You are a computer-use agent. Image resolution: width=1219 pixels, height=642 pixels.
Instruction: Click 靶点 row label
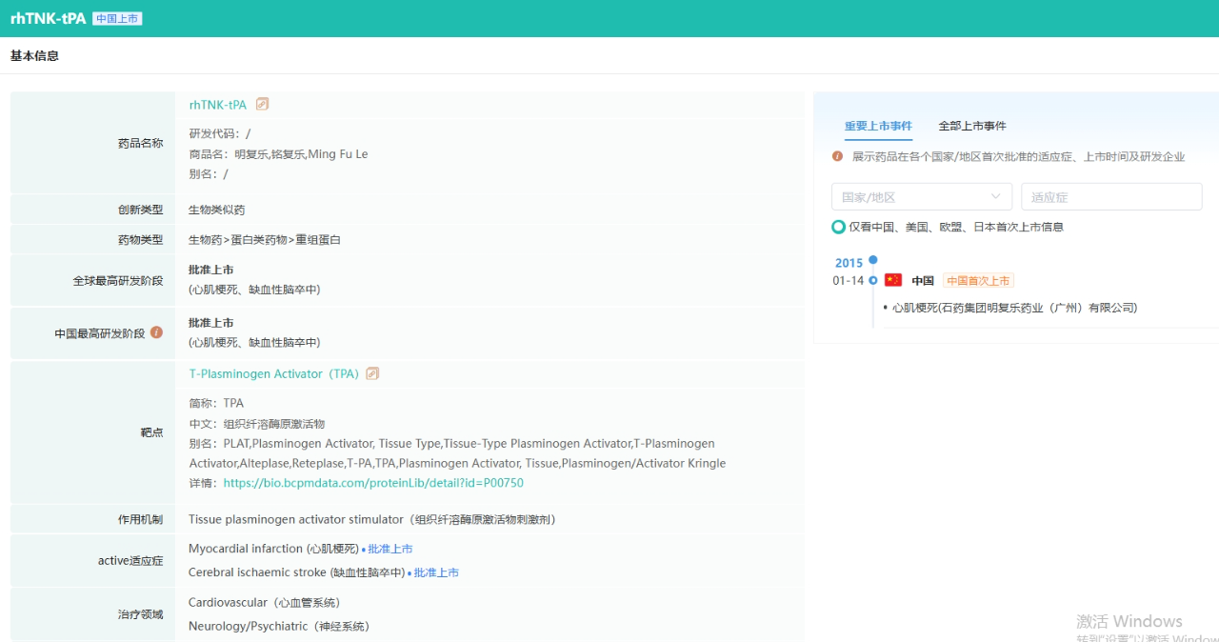click(x=151, y=431)
